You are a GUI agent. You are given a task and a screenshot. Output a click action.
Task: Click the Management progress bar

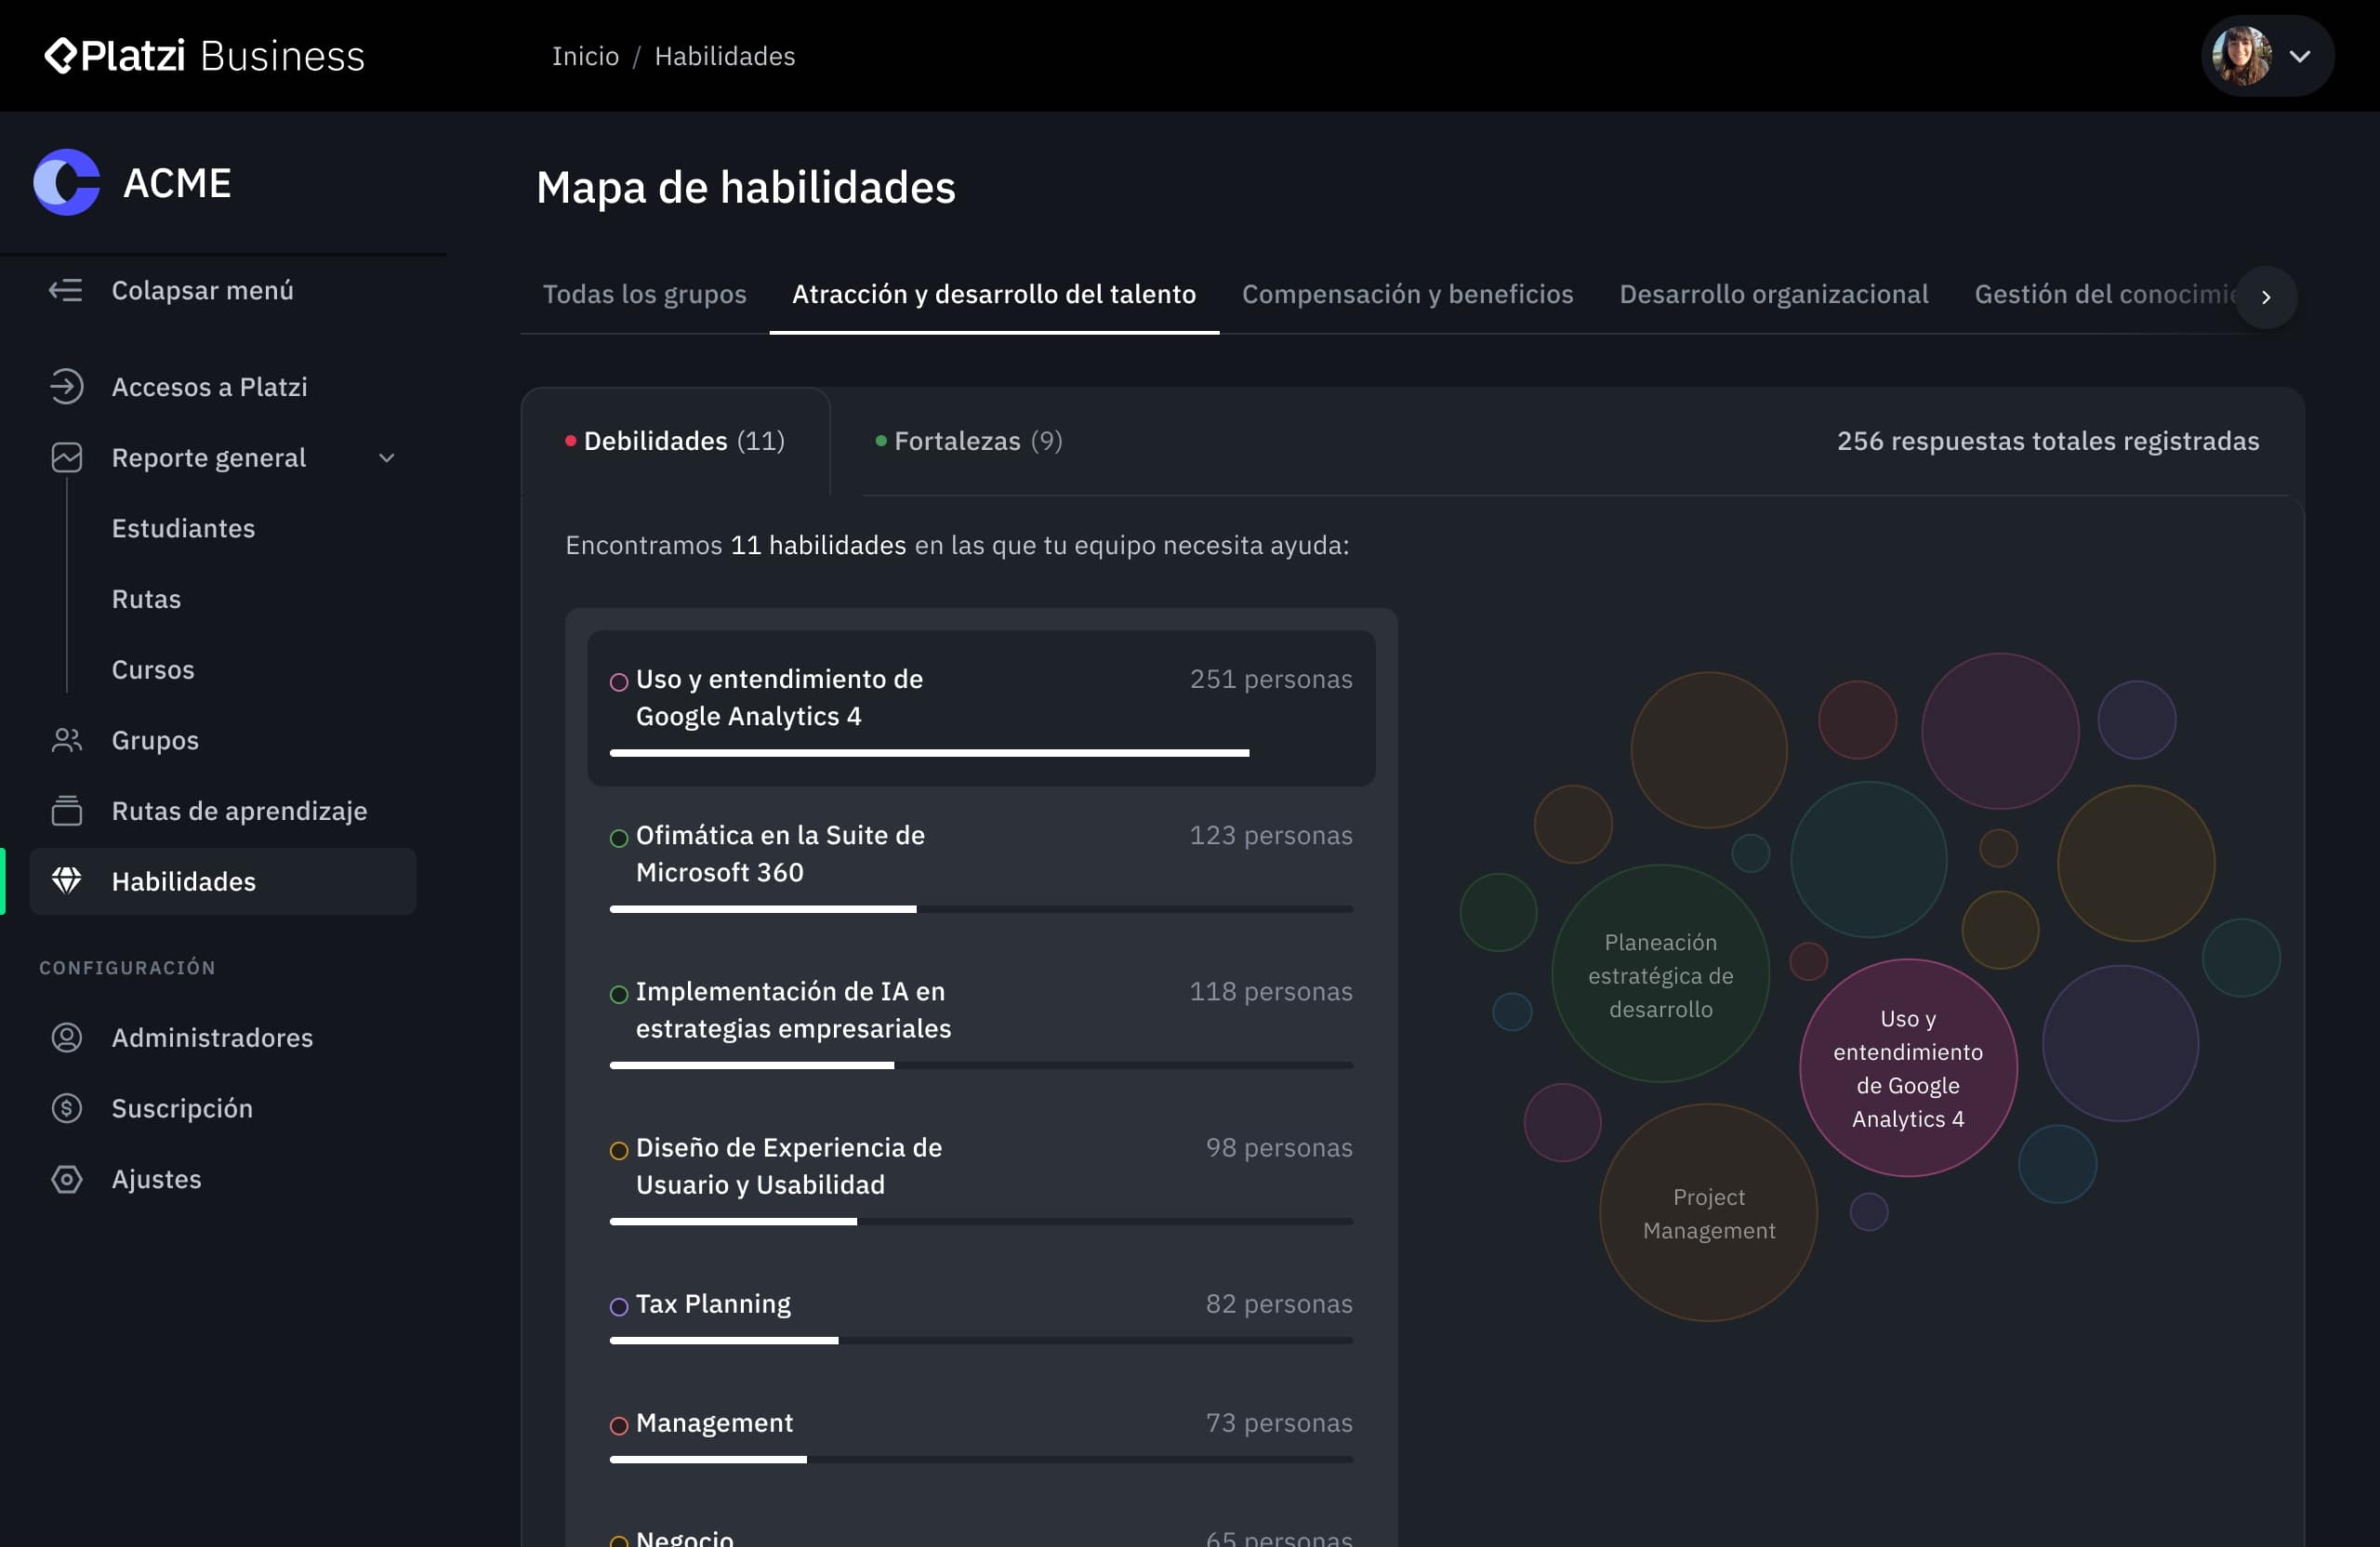tap(981, 1459)
